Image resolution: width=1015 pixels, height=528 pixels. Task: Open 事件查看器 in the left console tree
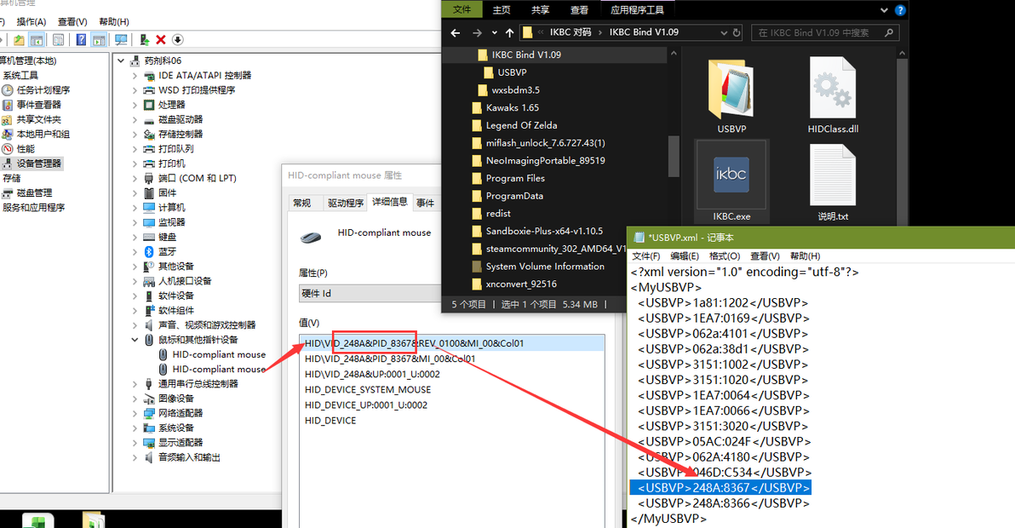[32, 105]
